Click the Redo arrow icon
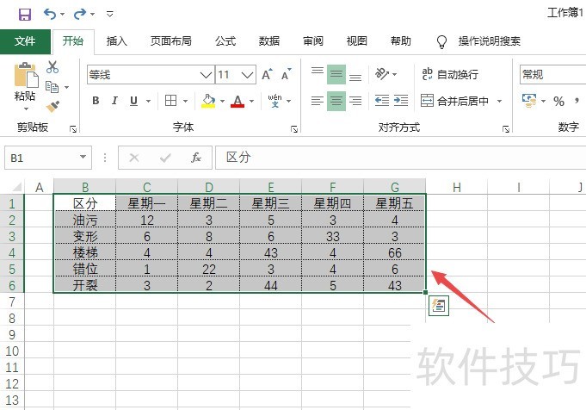Screen dimensions: 586x410 [x=80, y=15]
